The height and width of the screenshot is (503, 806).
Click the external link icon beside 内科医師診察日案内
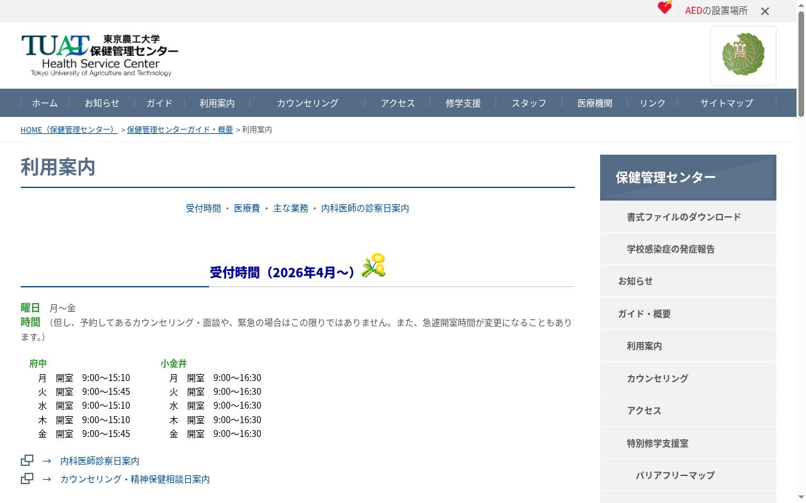pos(27,460)
